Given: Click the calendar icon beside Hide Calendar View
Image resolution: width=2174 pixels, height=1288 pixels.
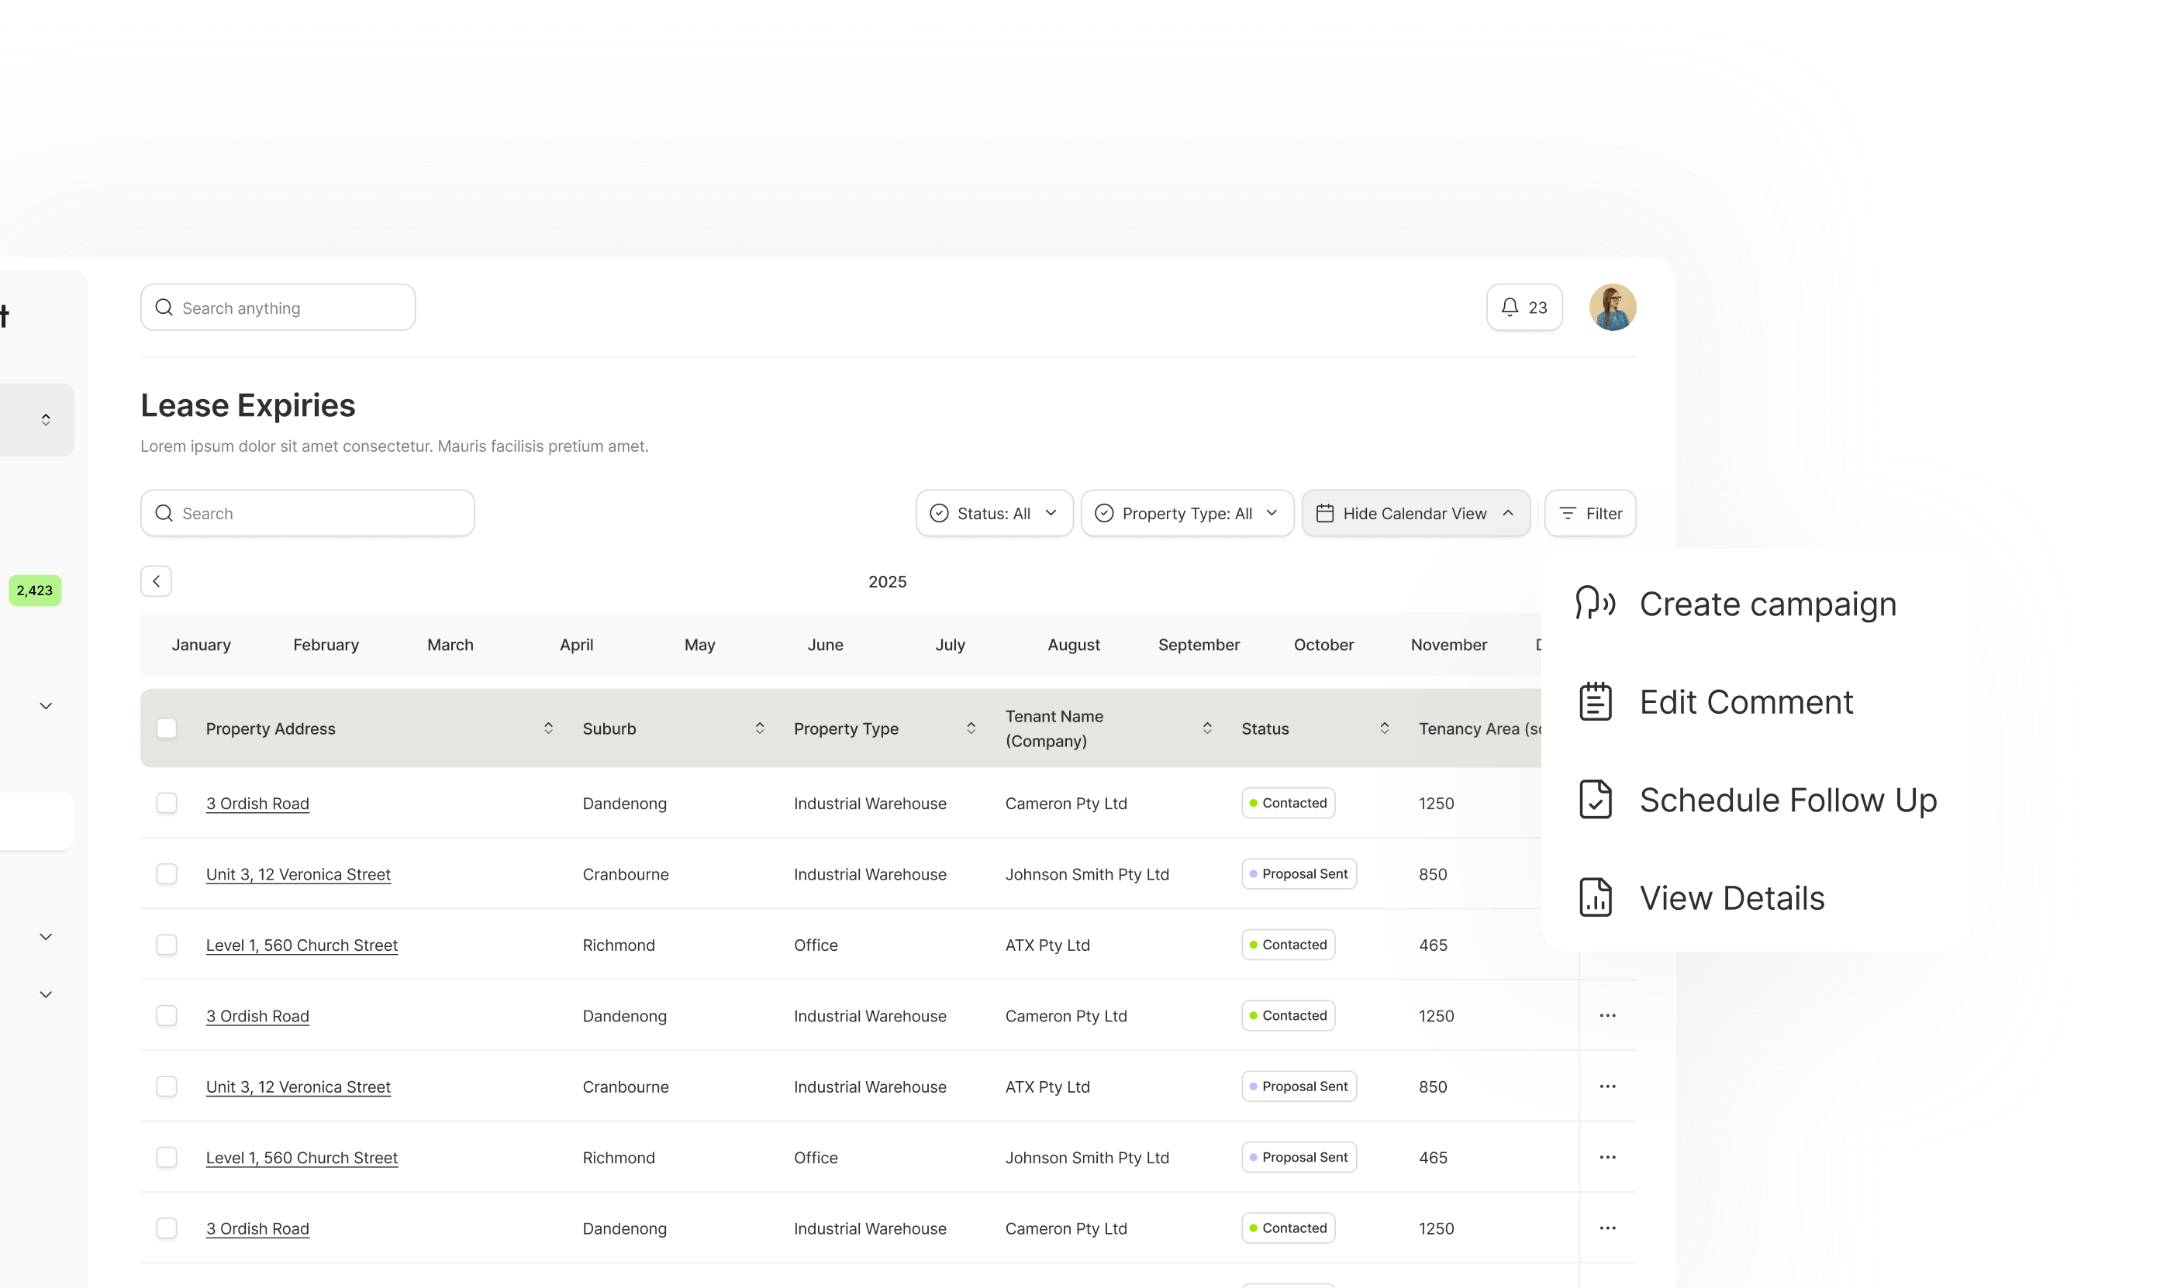Looking at the screenshot, I should click(1326, 513).
